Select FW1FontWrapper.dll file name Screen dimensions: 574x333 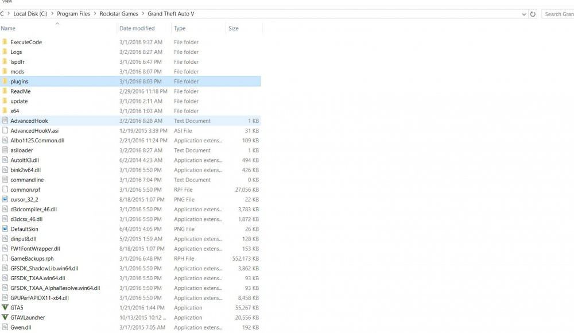(35, 249)
